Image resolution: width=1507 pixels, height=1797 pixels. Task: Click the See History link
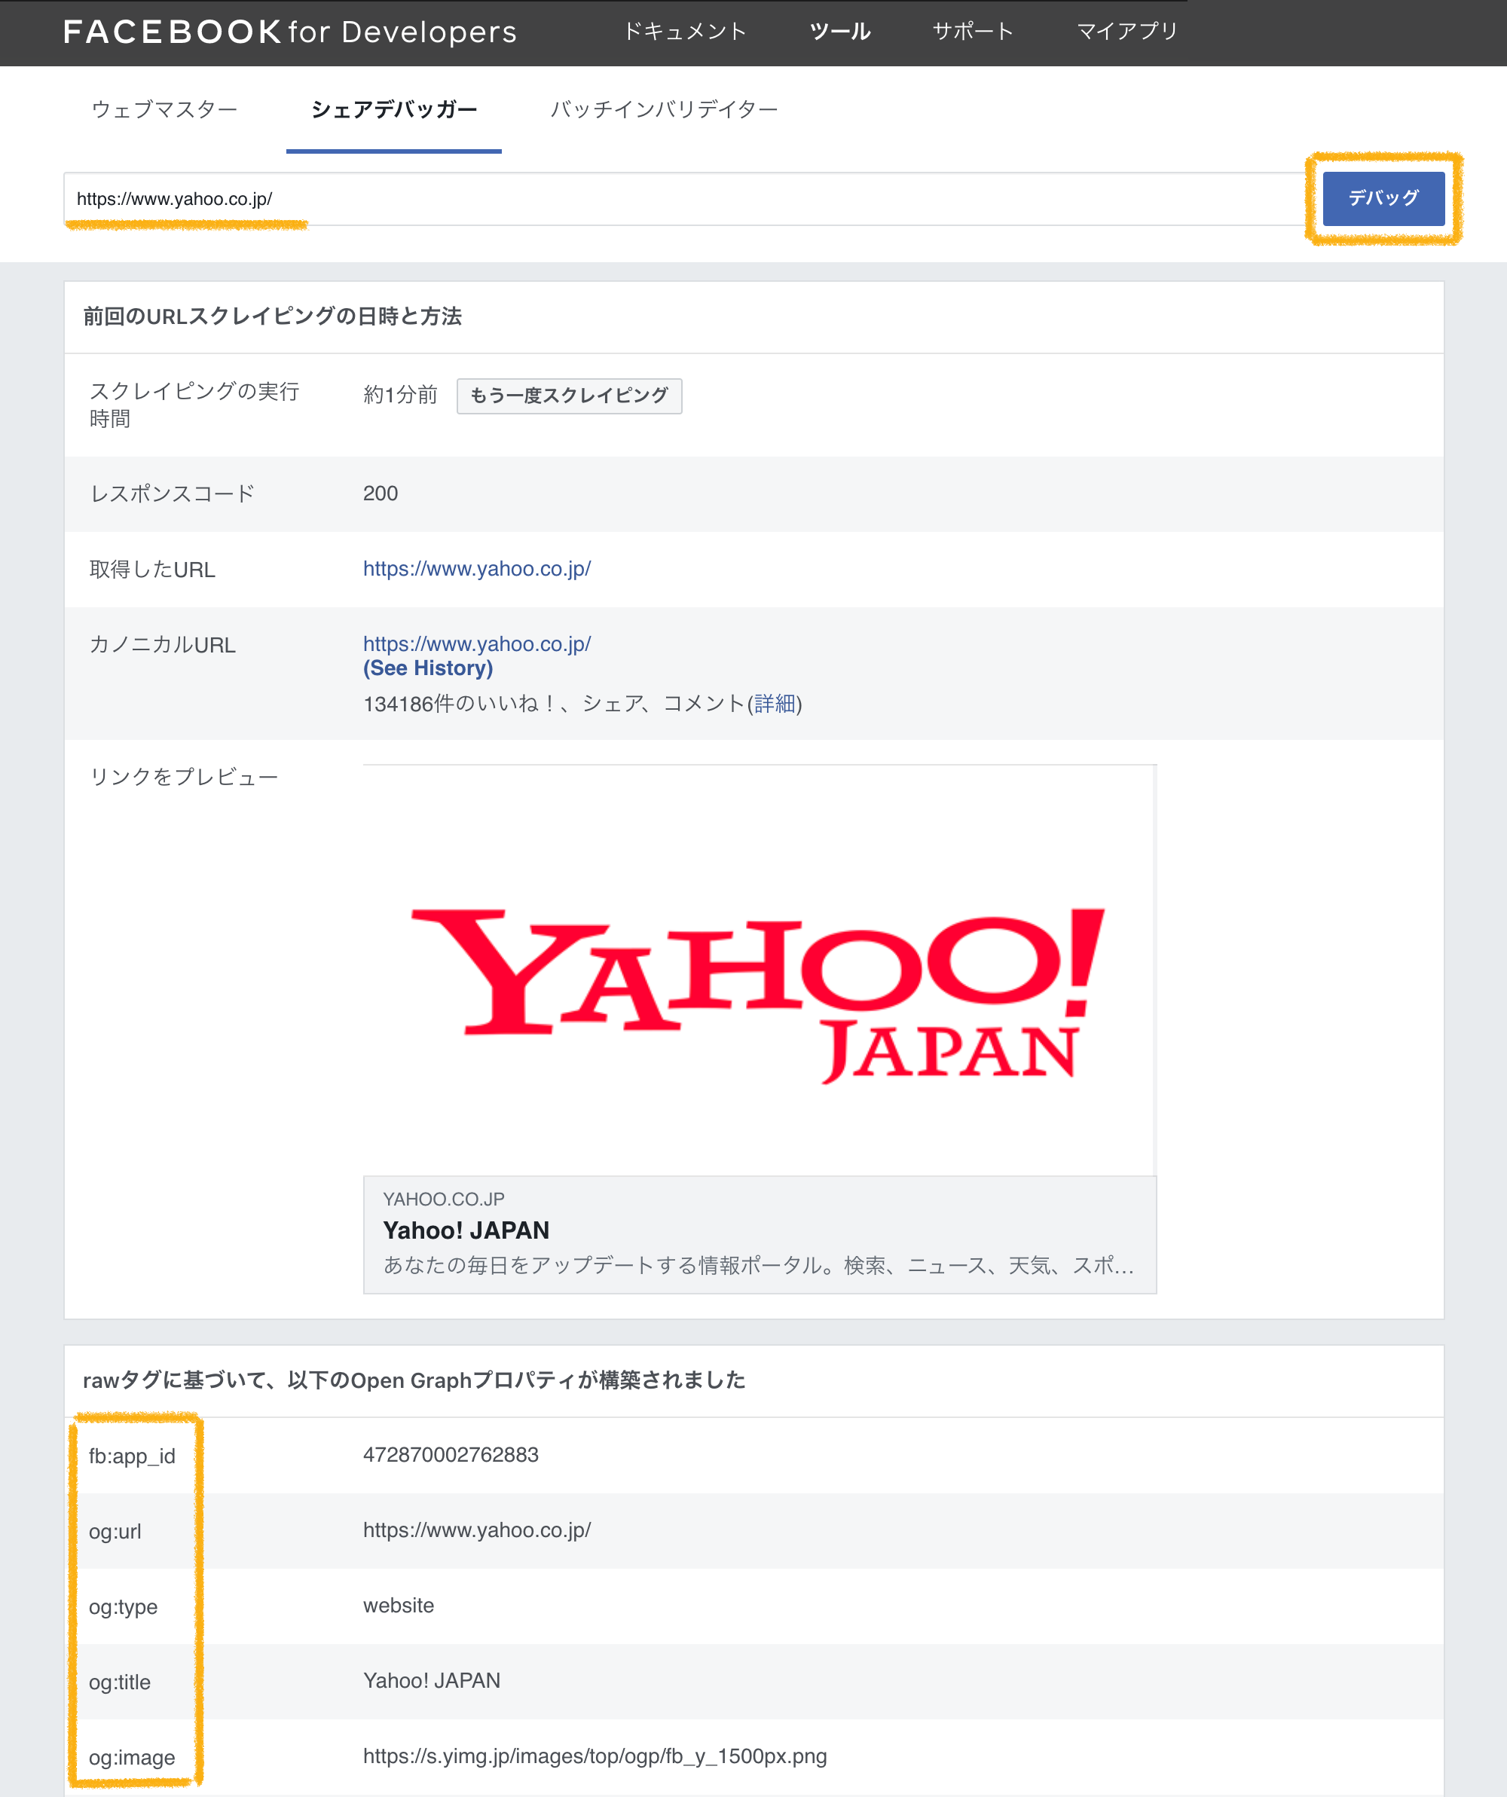428,668
